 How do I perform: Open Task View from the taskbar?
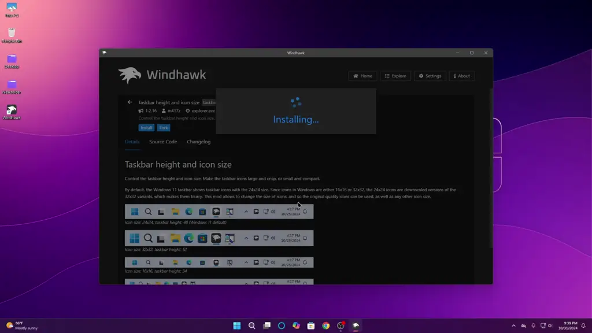point(267,325)
